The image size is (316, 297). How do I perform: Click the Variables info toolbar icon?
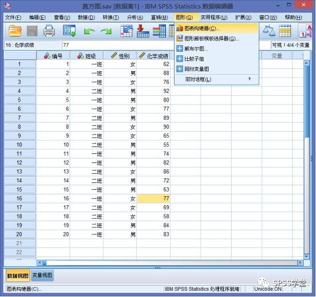click(x=159, y=31)
